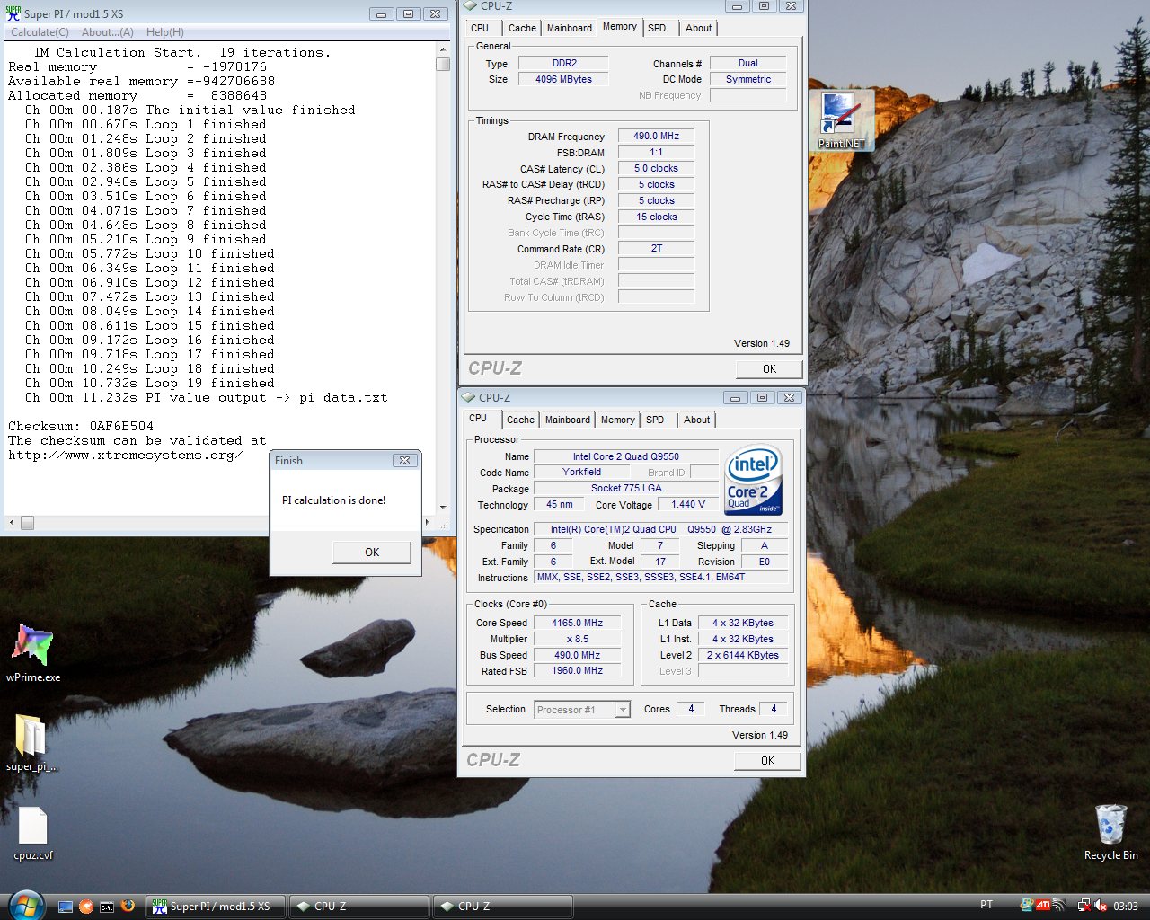
Task: Click the memory Size value 4096 MBytes
Action: coord(563,79)
